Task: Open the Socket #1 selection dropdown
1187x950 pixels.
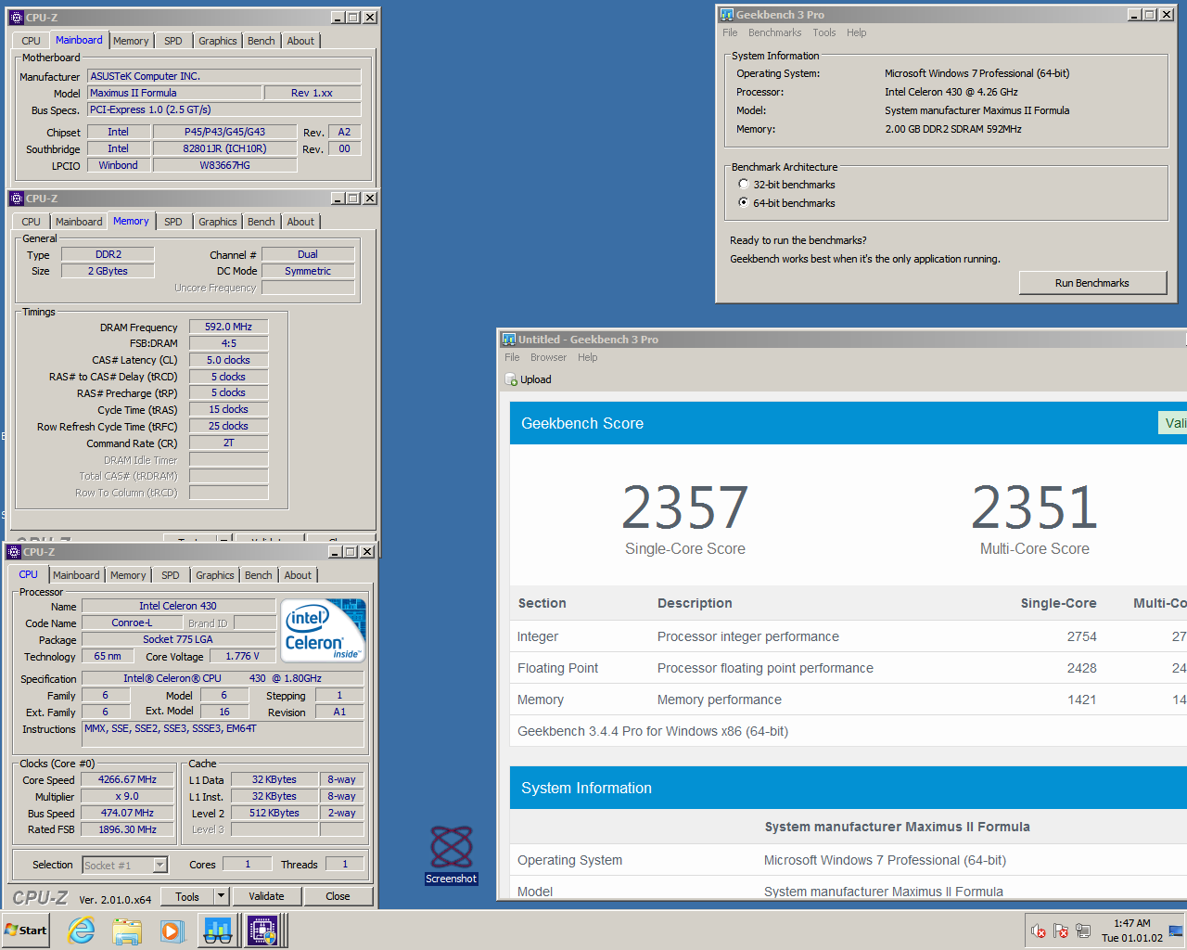Action: [160, 865]
